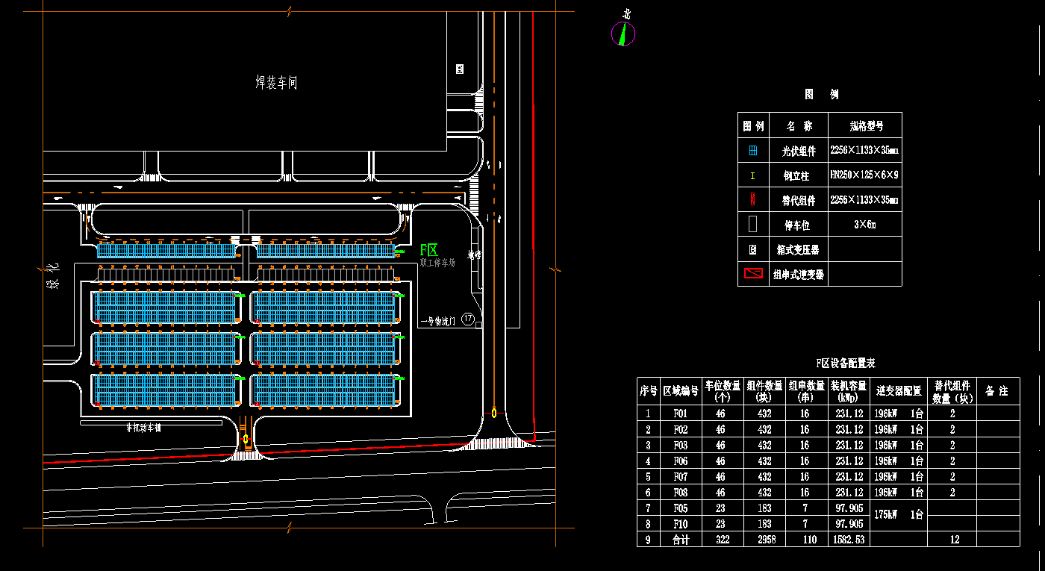
Task: Click the F区设备配置表 table title
Action: pyautogui.click(x=846, y=363)
